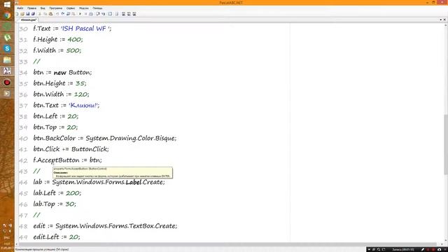Click line number 43 in the gutter

coord(23,171)
